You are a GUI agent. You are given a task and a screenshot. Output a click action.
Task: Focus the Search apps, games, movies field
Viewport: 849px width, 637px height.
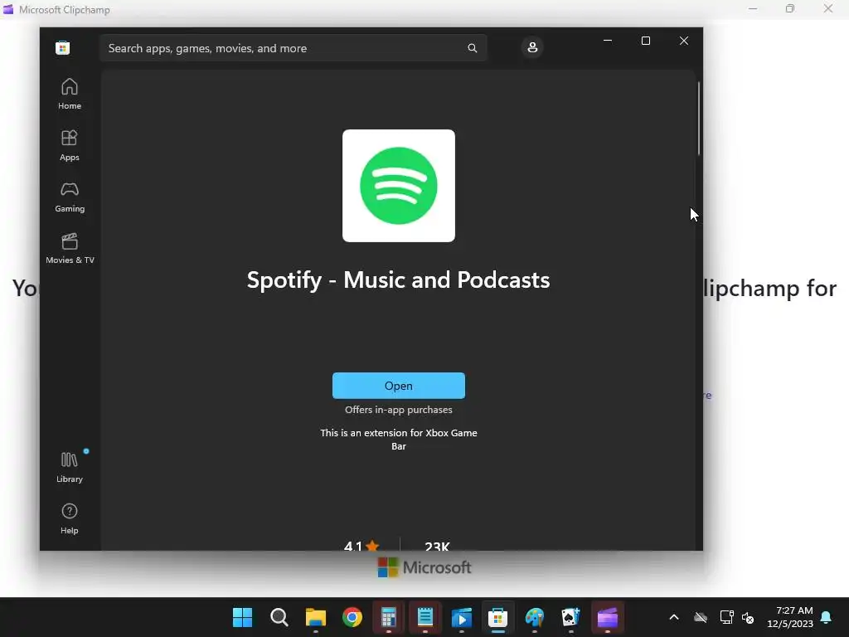click(293, 48)
